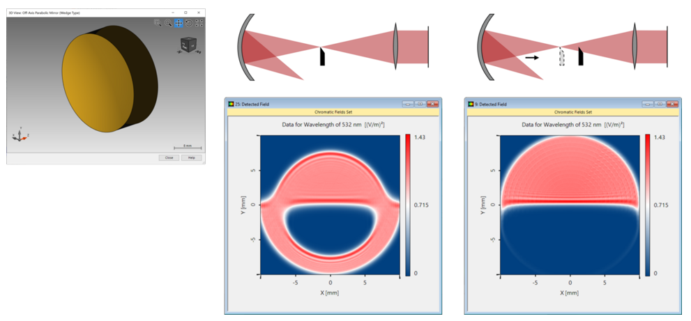Click 'Data for Wavelength of 532 nm' in window 25
The height and width of the screenshot is (321, 691).
(x=322, y=125)
